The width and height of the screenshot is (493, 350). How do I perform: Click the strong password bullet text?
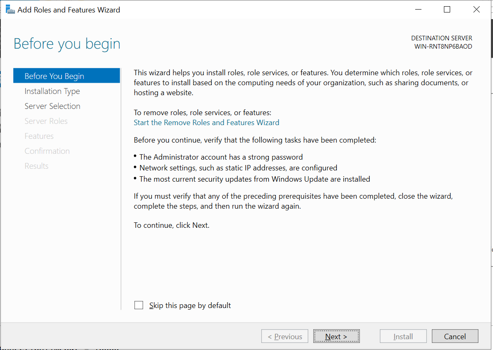(221, 157)
